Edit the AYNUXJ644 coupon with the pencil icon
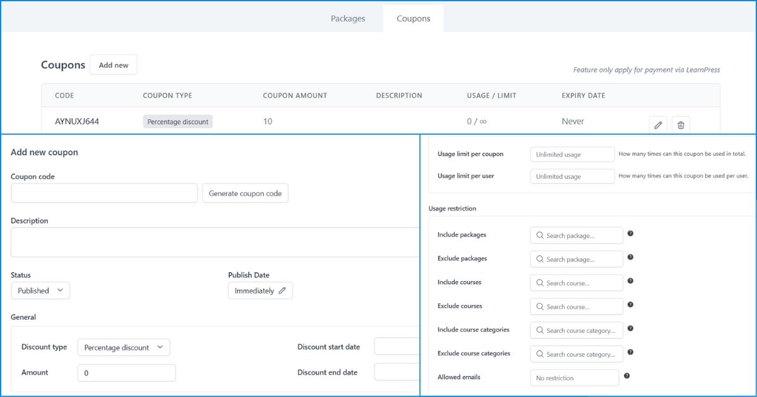 pyautogui.click(x=658, y=125)
